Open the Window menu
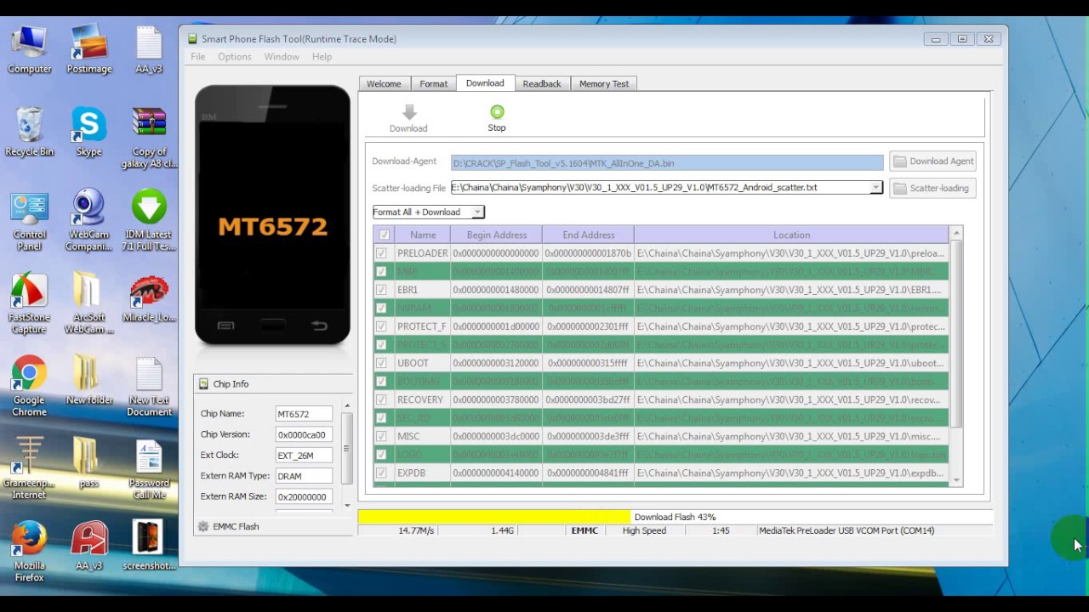Image resolution: width=1089 pixels, height=612 pixels. [282, 57]
